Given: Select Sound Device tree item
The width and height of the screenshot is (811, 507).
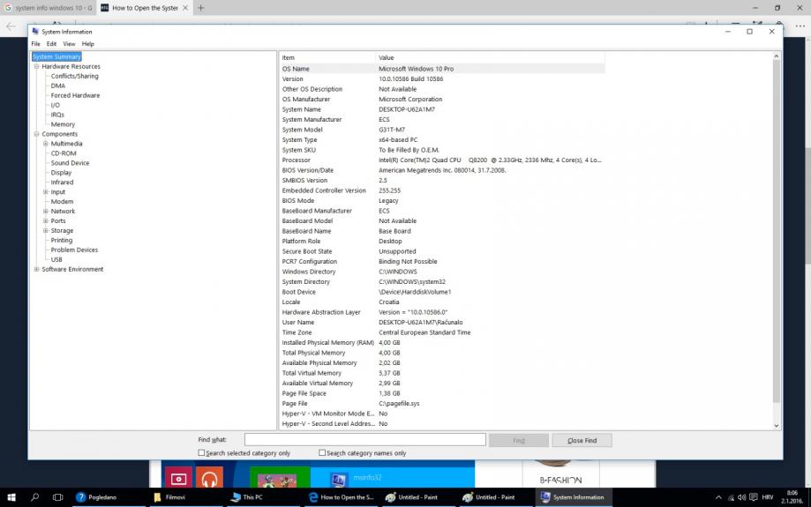Looking at the screenshot, I should click(x=70, y=163).
